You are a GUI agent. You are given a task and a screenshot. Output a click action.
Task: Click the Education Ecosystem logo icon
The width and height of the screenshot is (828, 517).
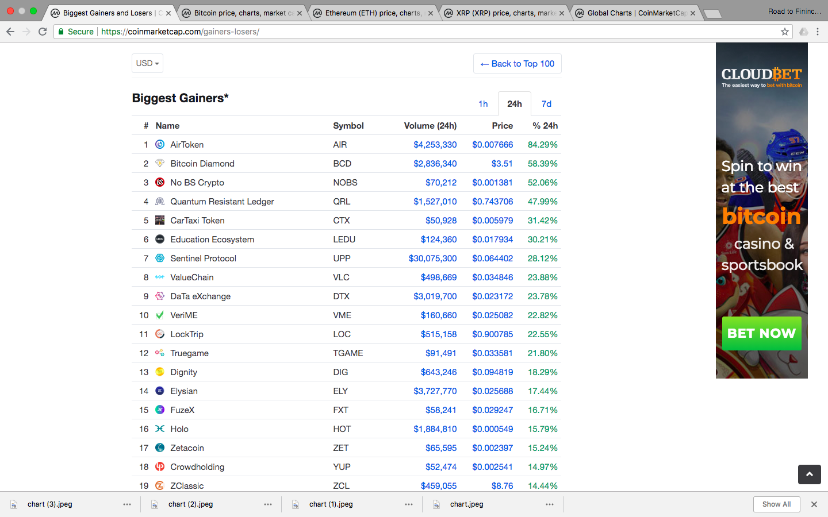160,239
